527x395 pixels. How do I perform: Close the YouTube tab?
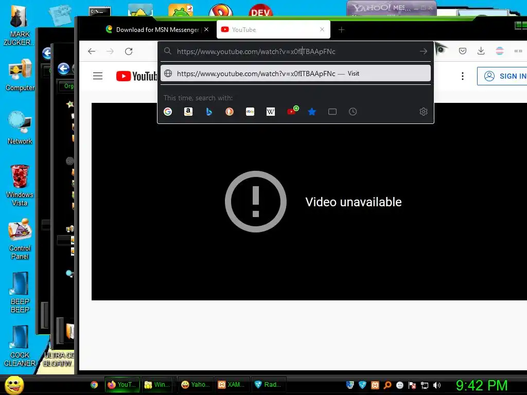322,29
